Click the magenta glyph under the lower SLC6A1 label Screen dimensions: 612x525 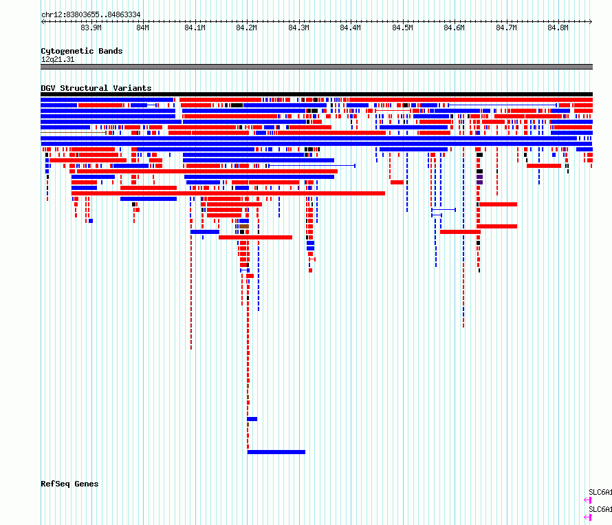588,517
